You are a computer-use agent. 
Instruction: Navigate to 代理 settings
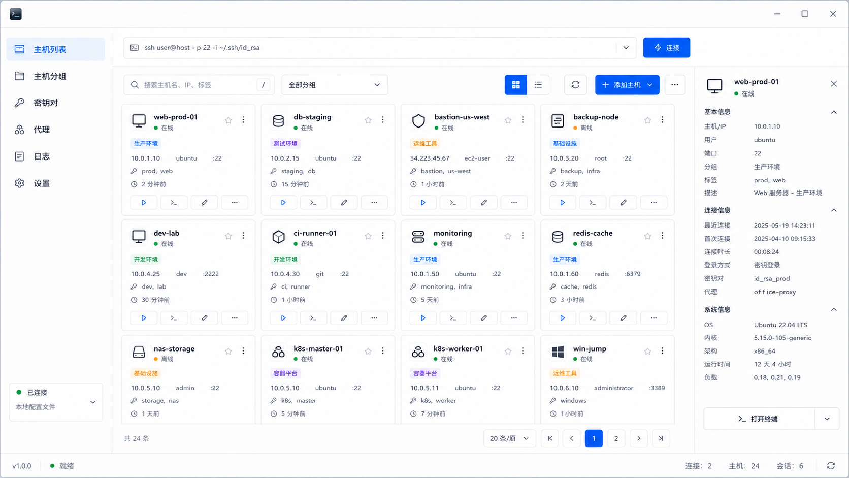56,130
